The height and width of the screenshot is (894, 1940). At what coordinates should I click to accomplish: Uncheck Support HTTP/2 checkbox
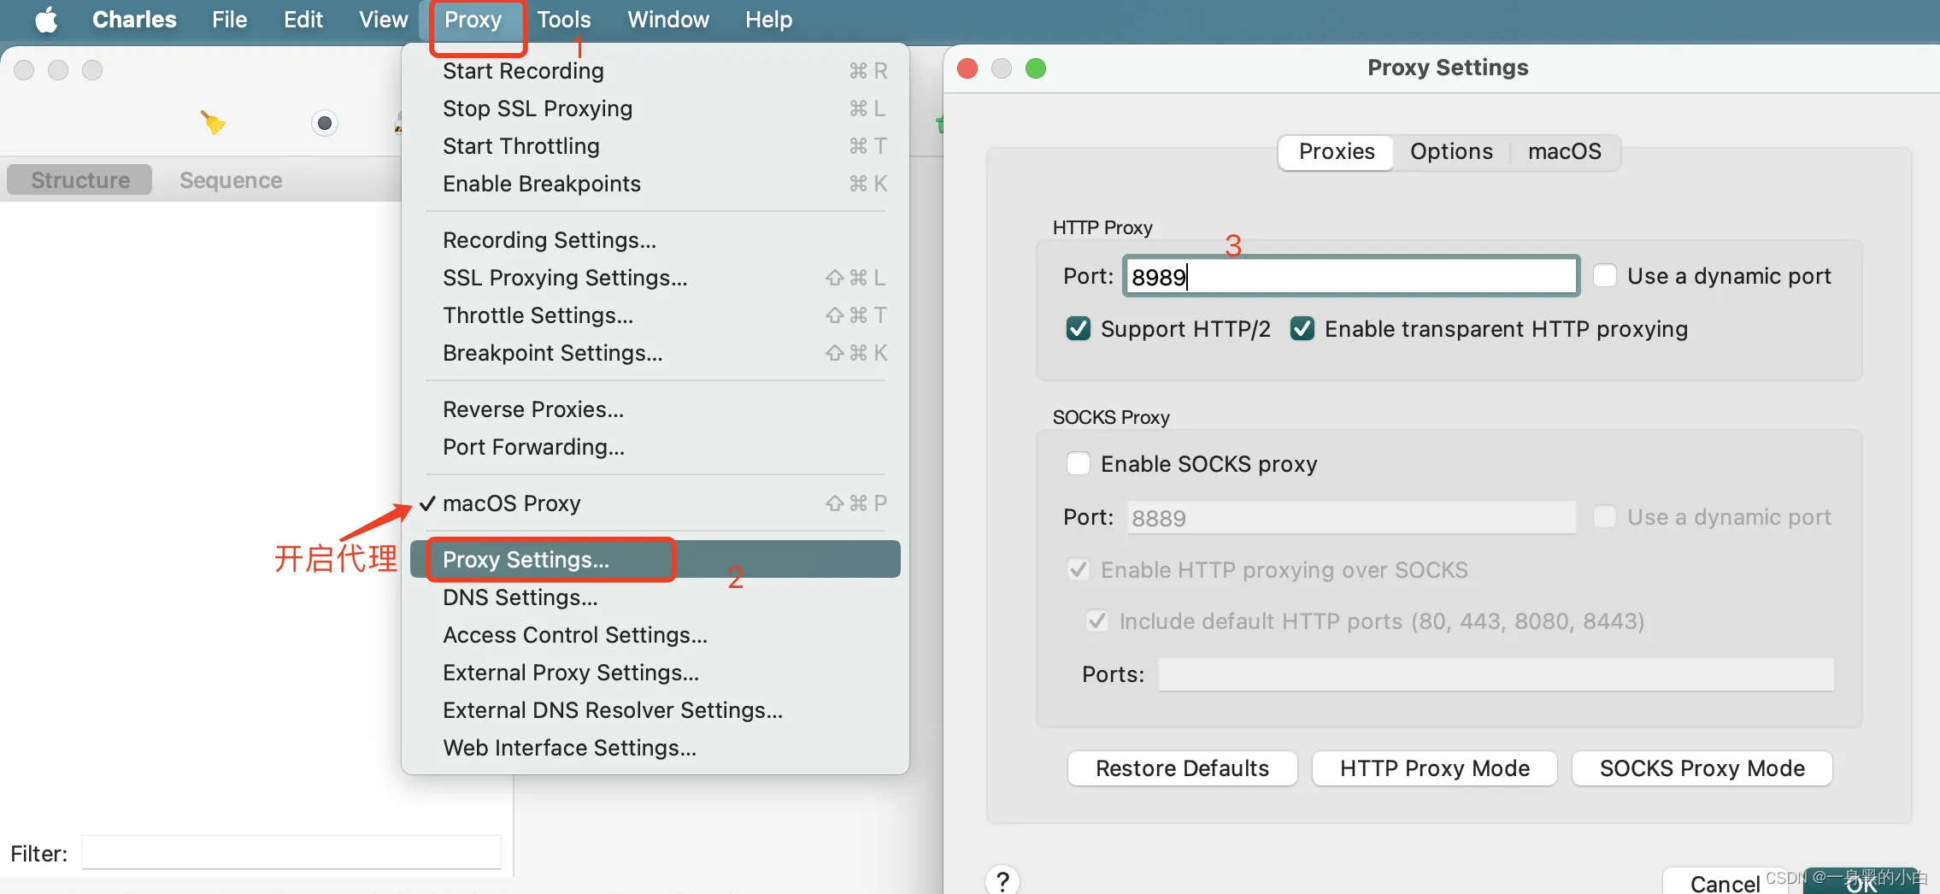(x=1079, y=329)
